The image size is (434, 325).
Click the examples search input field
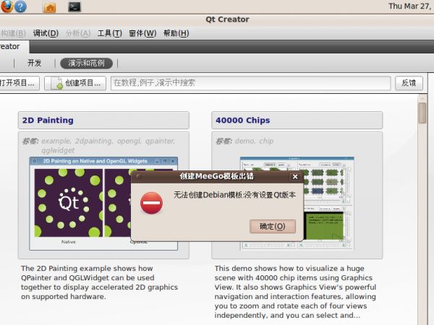(x=250, y=83)
